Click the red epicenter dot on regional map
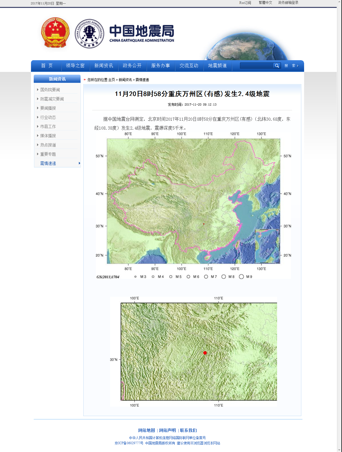Viewport: 342px width, 452px height. click(x=205, y=353)
